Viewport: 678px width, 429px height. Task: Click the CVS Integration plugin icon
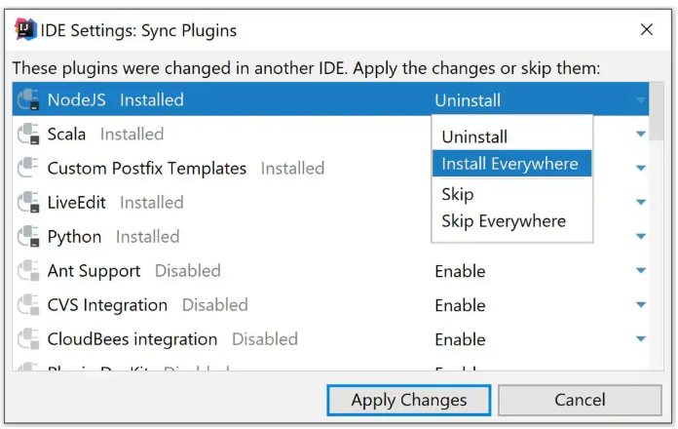click(28, 305)
